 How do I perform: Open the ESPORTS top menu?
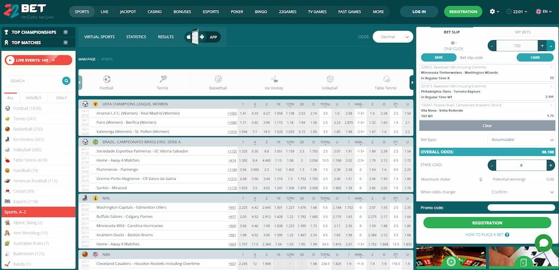(211, 11)
